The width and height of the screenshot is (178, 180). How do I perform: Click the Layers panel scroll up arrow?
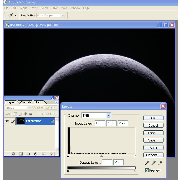click(x=57, y=120)
